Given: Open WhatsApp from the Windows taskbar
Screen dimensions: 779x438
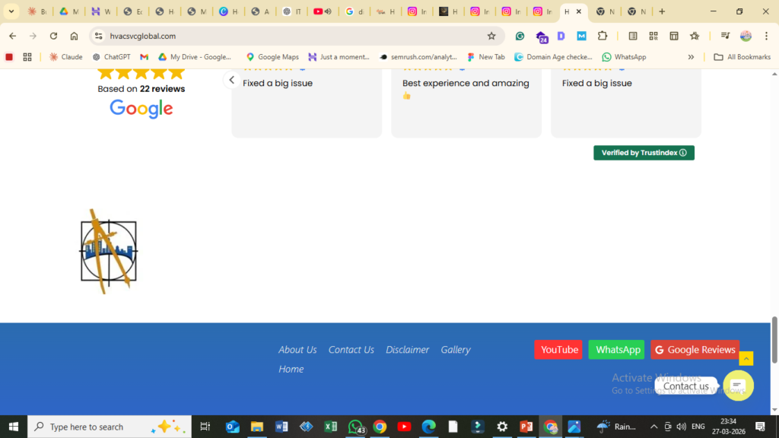Looking at the screenshot, I should tap(355, 427).
